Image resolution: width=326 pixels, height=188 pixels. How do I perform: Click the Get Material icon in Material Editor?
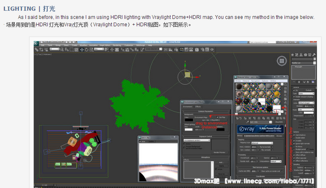pyautogui.click(x=237, y=118)
